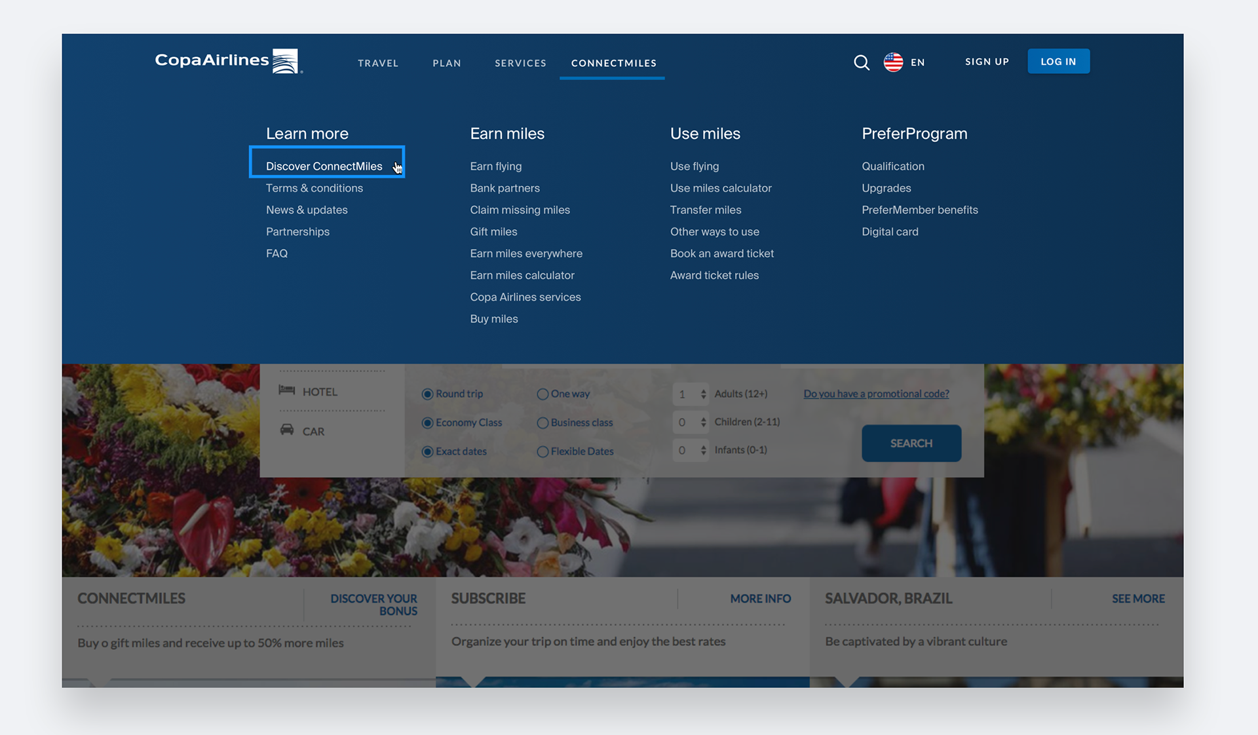The image size is (1258, 735).
Task: Open the PLAN menu
Action: (447, 63)
